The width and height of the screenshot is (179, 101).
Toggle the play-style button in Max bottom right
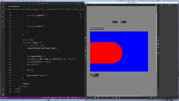click(155, 98)
